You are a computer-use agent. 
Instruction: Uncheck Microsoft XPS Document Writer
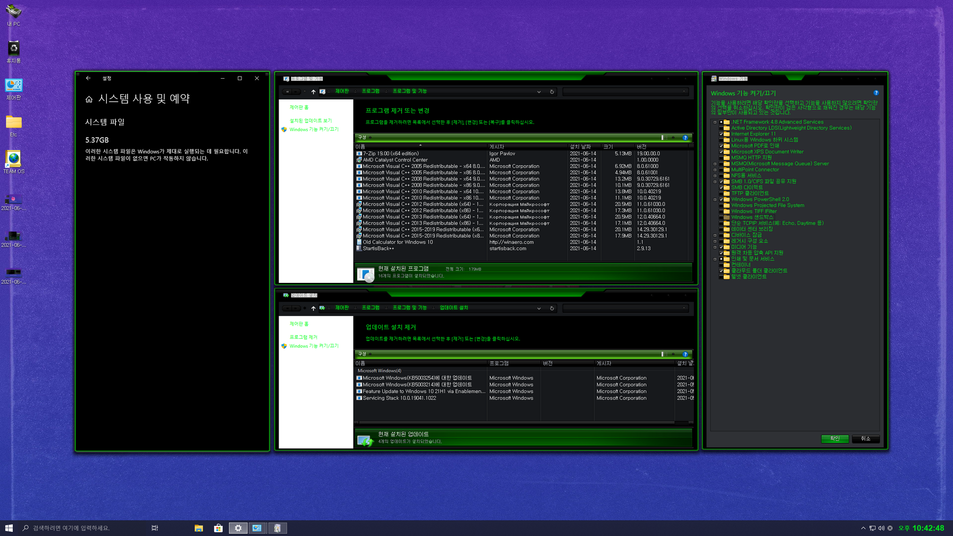pos(721,152)
